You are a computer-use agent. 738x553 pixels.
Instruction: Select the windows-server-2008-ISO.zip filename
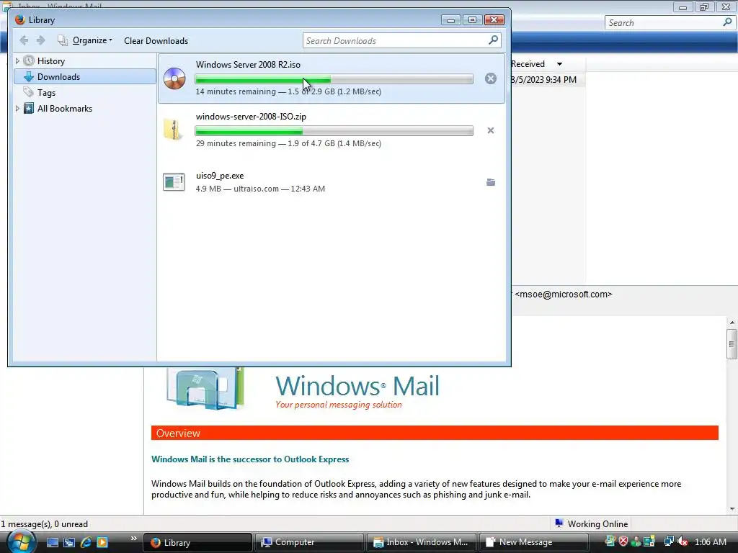(251, 117)
